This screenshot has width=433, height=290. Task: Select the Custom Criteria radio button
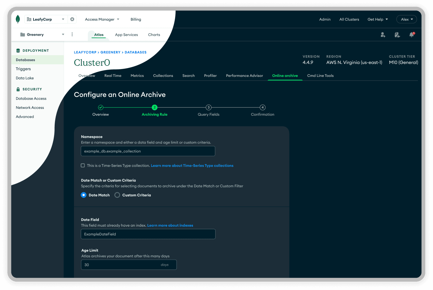(117, 195)
